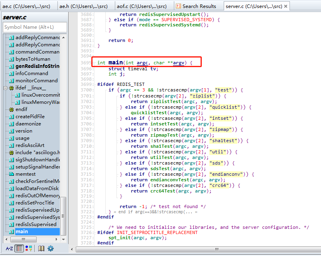Screen dimensions: 321x256
Task: Click the open book icon in symbol toolbar
Action: click(41, 249)
